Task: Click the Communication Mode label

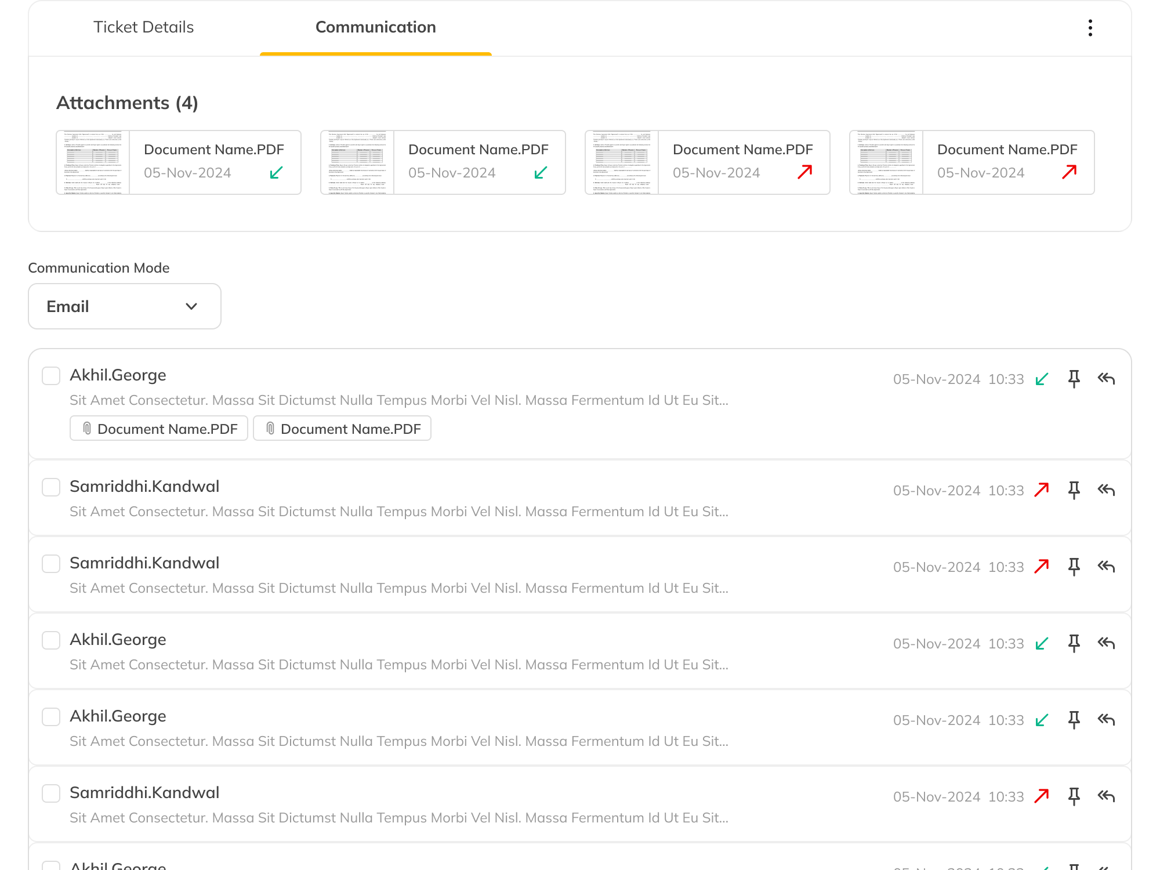Action: [99, 268]
